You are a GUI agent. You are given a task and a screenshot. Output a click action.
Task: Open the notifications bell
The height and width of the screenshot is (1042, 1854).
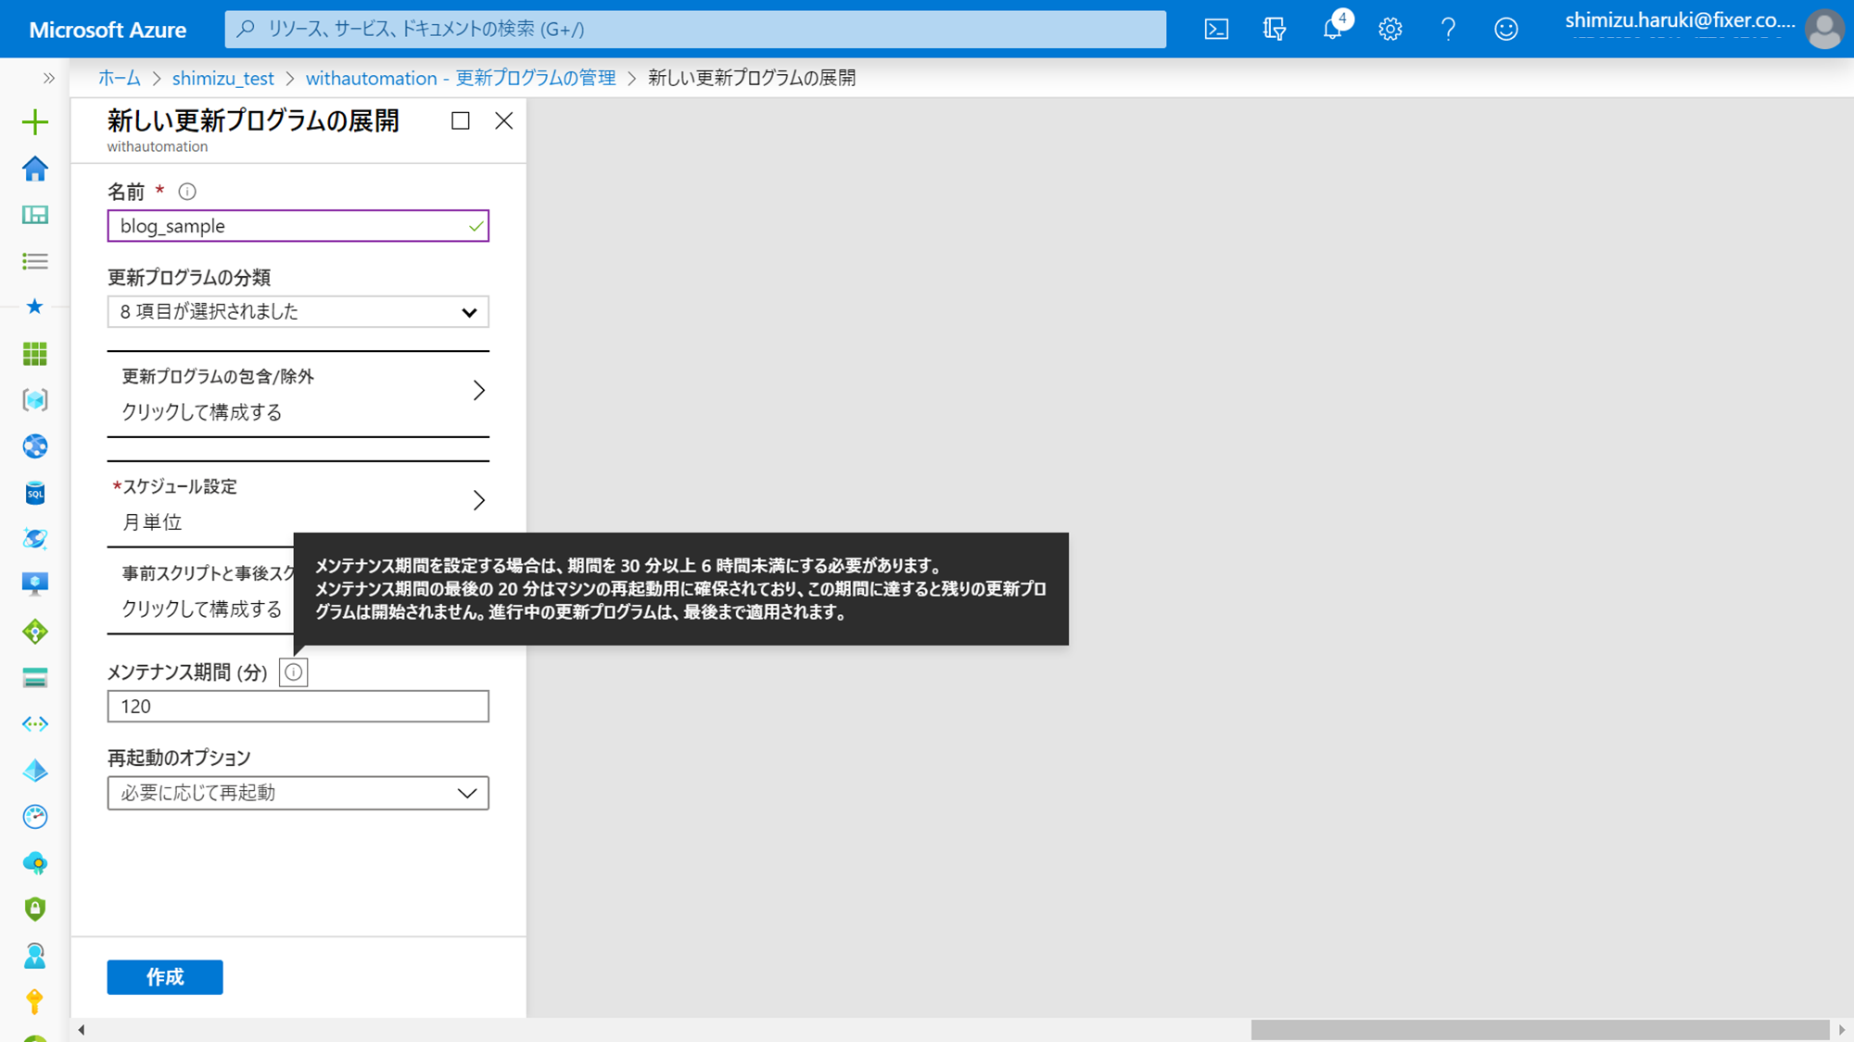(1332, 29)
